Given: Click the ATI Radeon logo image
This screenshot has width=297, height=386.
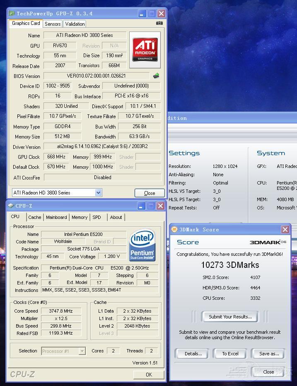Looking at the screenshot, I should [x=145, y=50].
